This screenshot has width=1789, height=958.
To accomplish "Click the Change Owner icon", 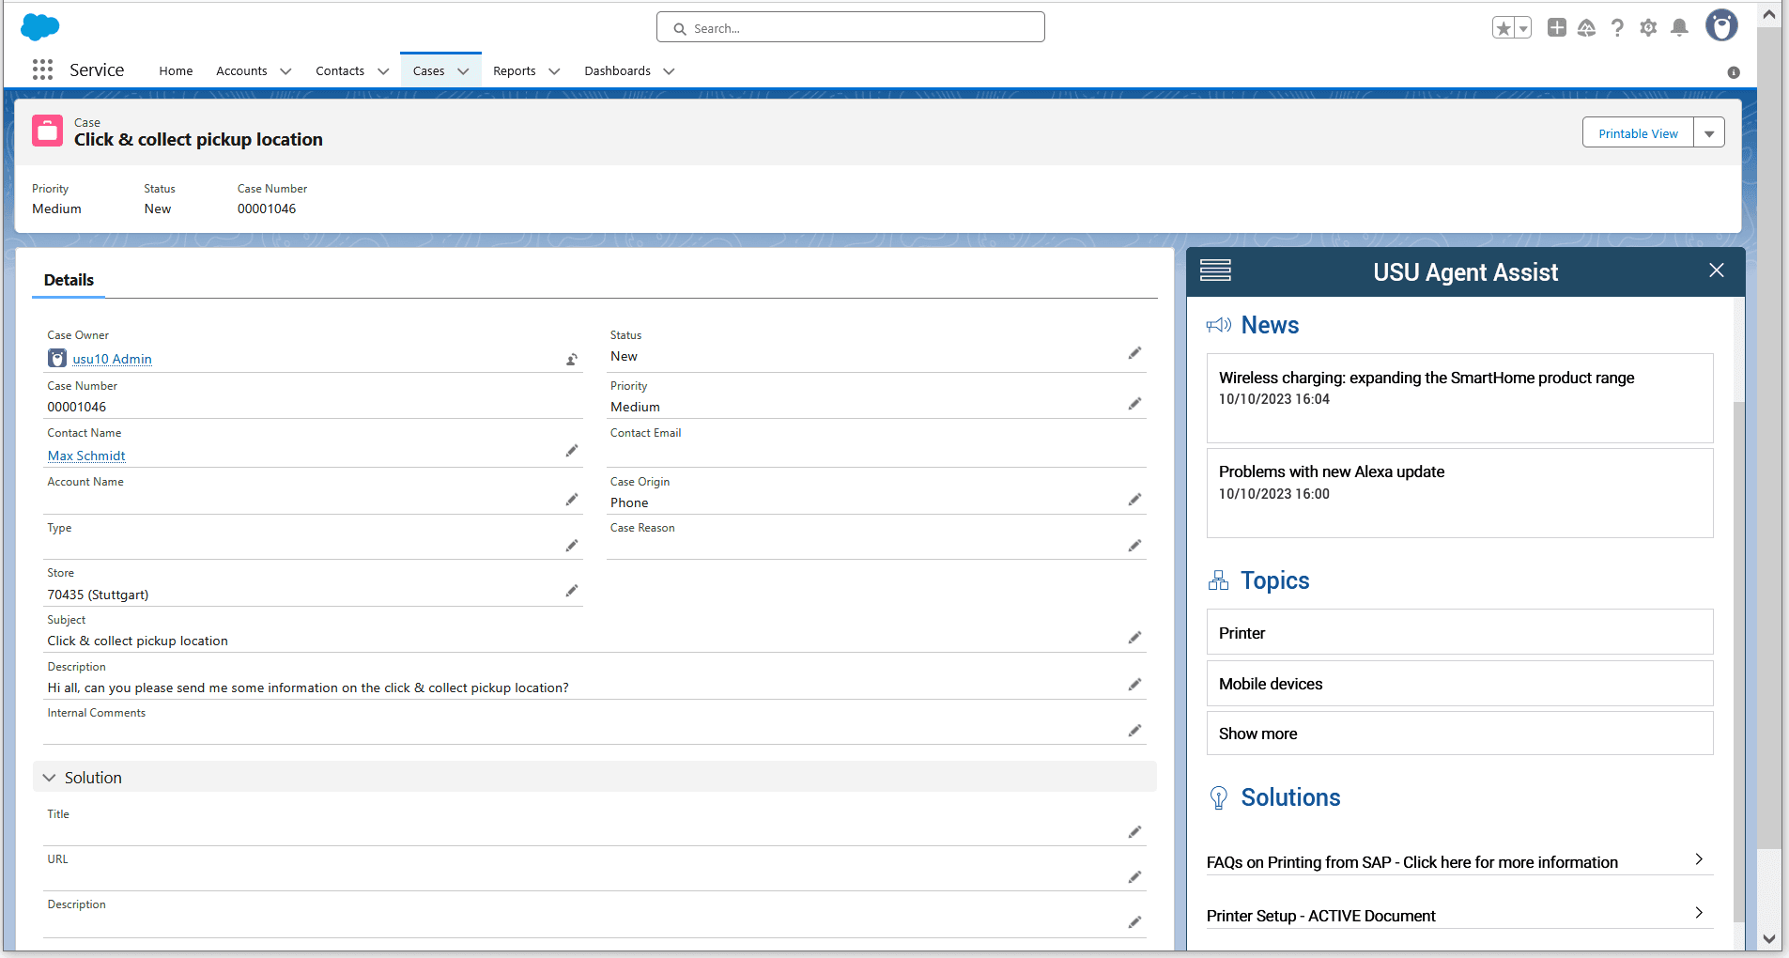I will pyautogui.click(x=571, y=360).
